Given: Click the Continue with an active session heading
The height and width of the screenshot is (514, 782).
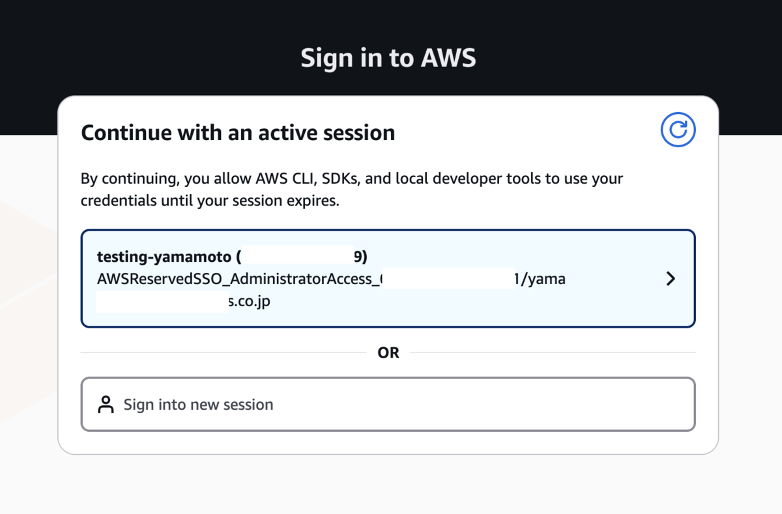Looking at the screenshot, I should [238, 133].
